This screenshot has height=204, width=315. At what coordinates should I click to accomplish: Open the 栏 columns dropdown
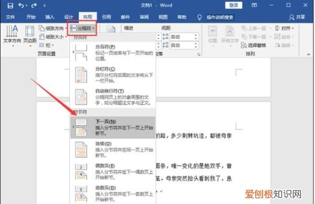46,45
